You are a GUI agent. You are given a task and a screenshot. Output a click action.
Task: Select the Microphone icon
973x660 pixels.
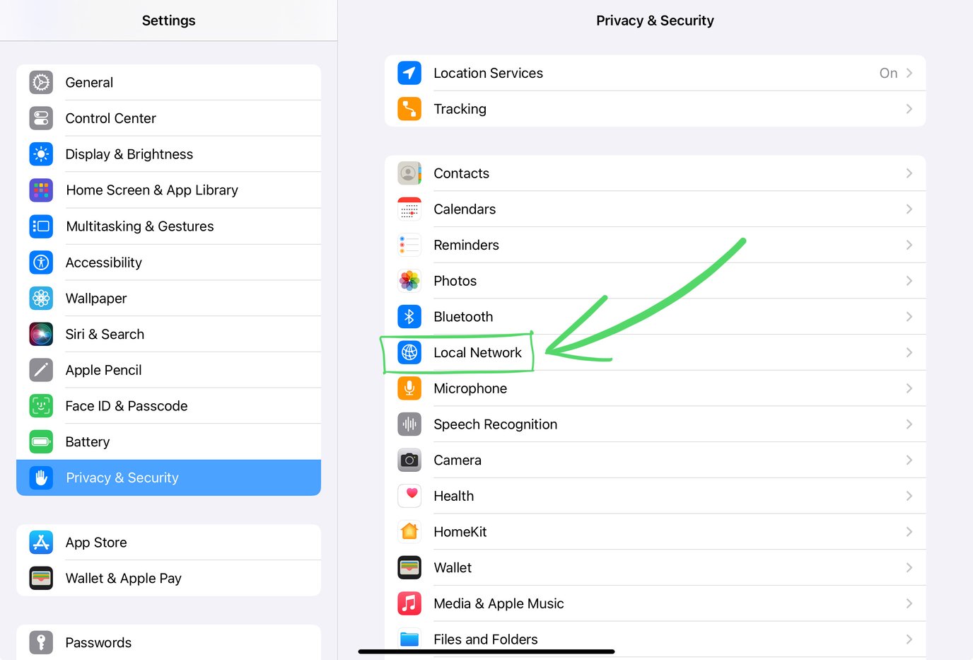409,388
